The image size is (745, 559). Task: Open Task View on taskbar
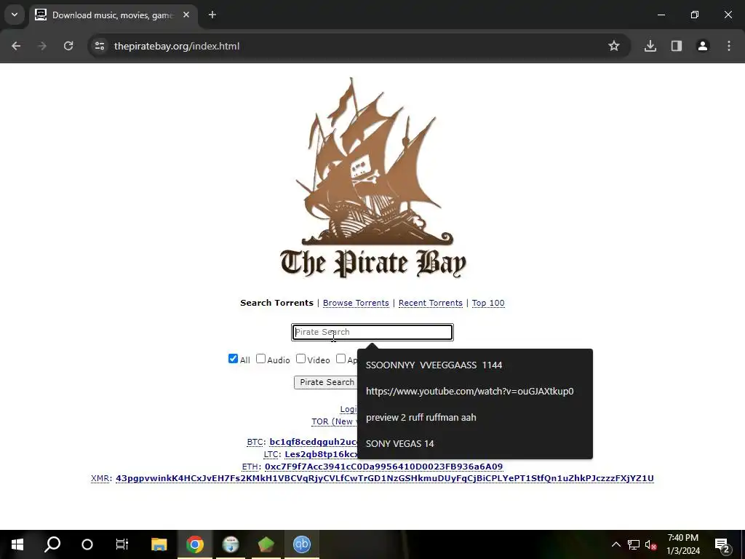122,544
